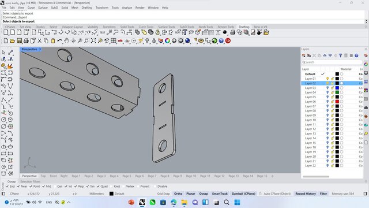This screenshot has height=208, width=369.
Task: Click the Open file folder icon
Action: pos(12,41)
